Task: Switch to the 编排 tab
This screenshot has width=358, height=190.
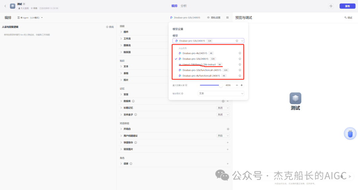Action: click(174, 6)
